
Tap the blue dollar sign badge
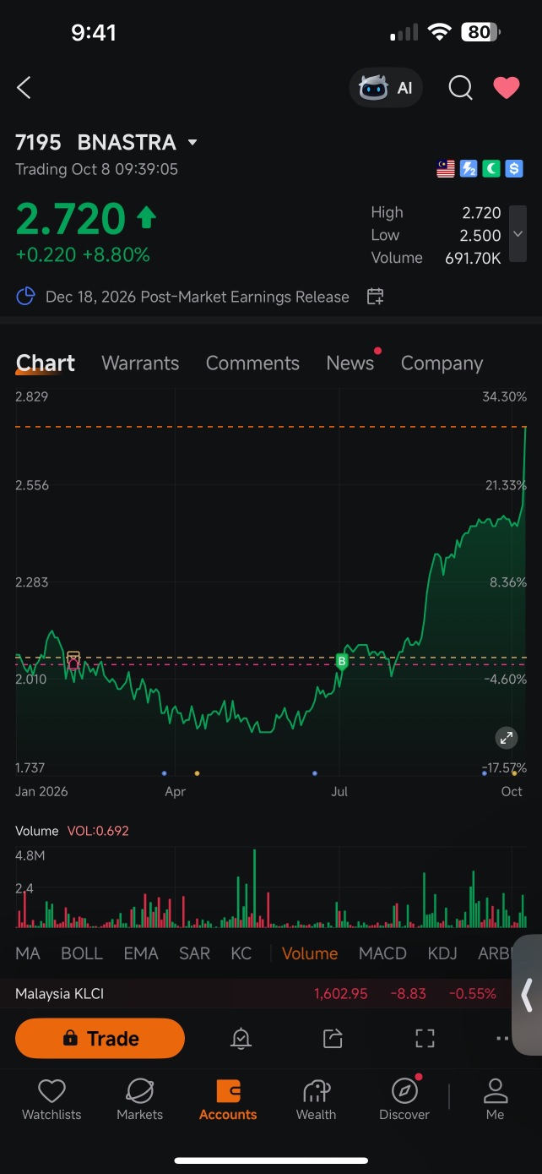(x=514, y=169)
